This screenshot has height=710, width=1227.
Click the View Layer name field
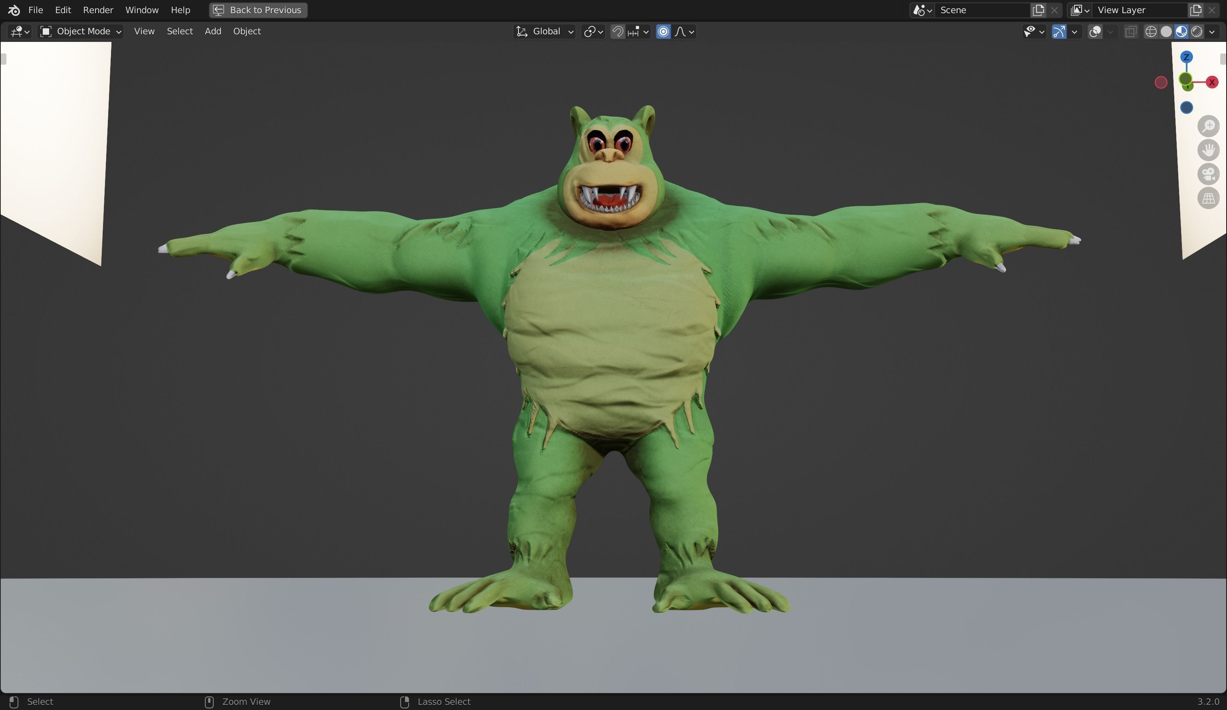[x=1140, y=10]
